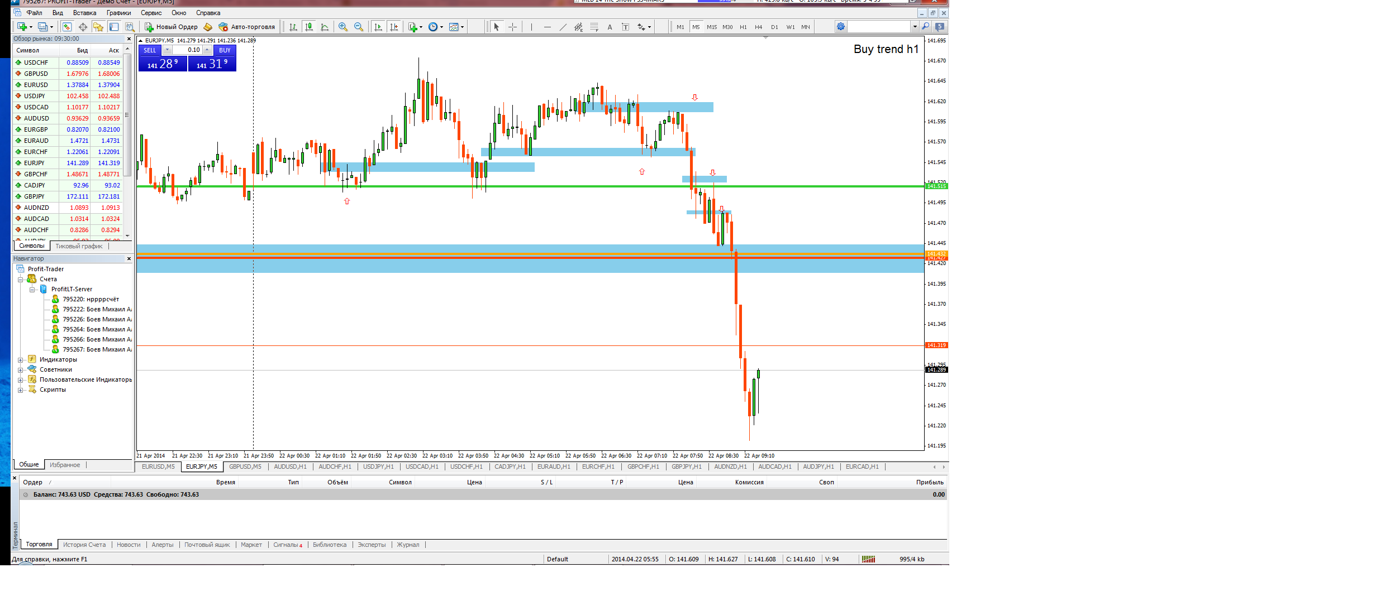Switch to Тиковый график tab
The width and height of the screenshot is (1399, 606).
point(79,246)
